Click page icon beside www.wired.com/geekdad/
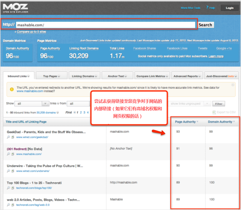The image size is (241, 210). [13, 137]
